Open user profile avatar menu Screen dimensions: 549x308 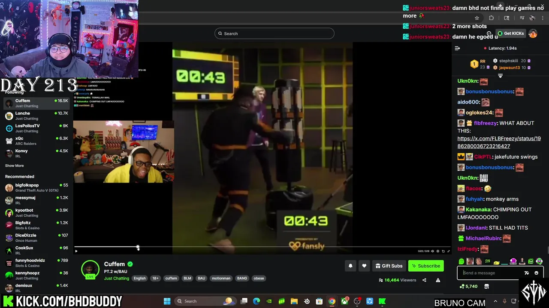click(533, 33)
